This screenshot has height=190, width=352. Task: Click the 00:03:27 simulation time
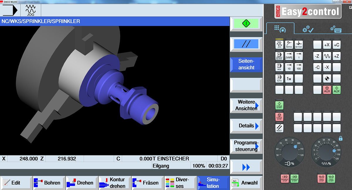pos(218,166)
